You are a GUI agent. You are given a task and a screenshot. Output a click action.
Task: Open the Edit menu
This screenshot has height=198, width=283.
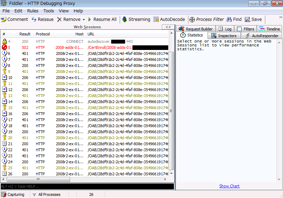18,11
